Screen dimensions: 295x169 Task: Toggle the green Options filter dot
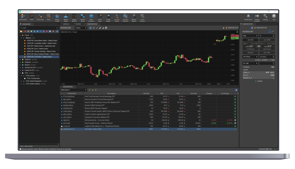point(35,31)
